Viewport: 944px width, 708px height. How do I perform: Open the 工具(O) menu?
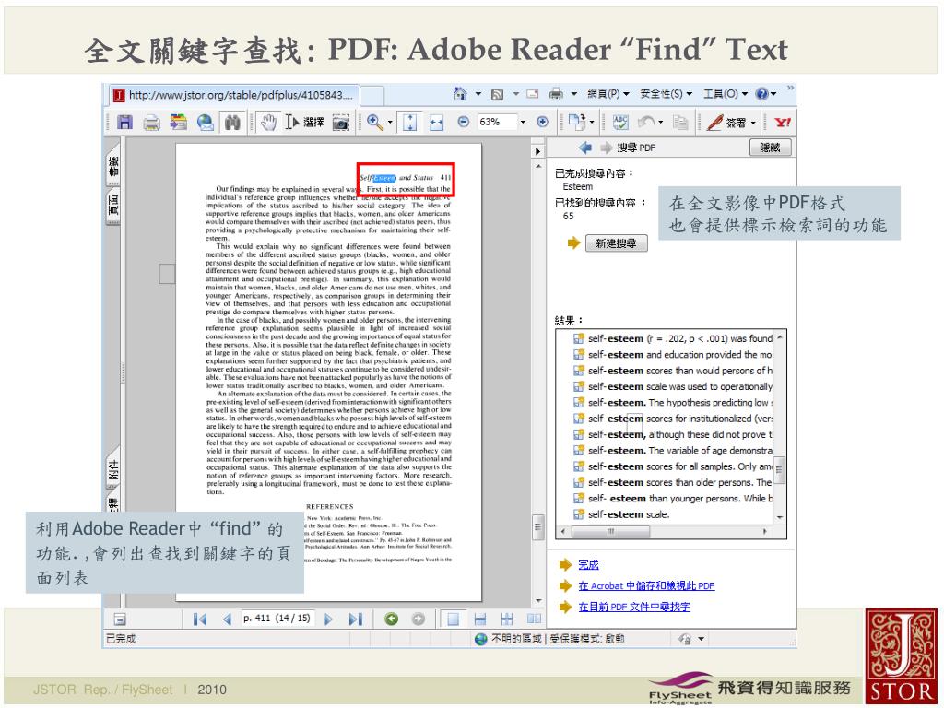click(726, 94)
